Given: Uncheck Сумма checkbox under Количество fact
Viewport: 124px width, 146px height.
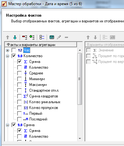Looking at the screenshot, I should (19, 62).
